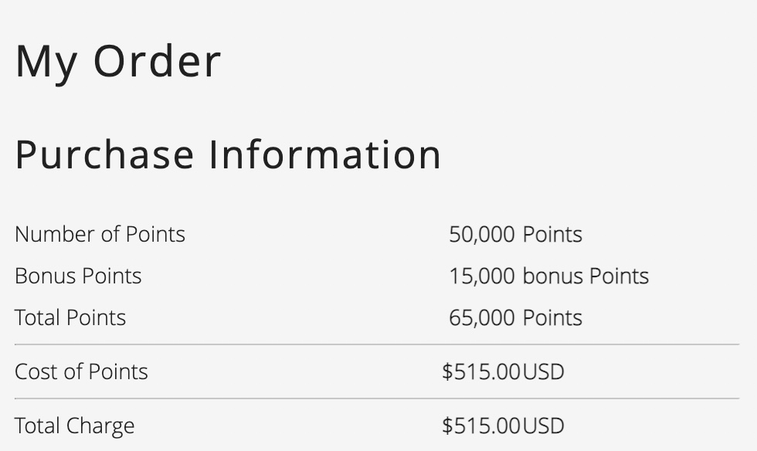Click the $515.00 amount for Total Charge

click(481, 426)
